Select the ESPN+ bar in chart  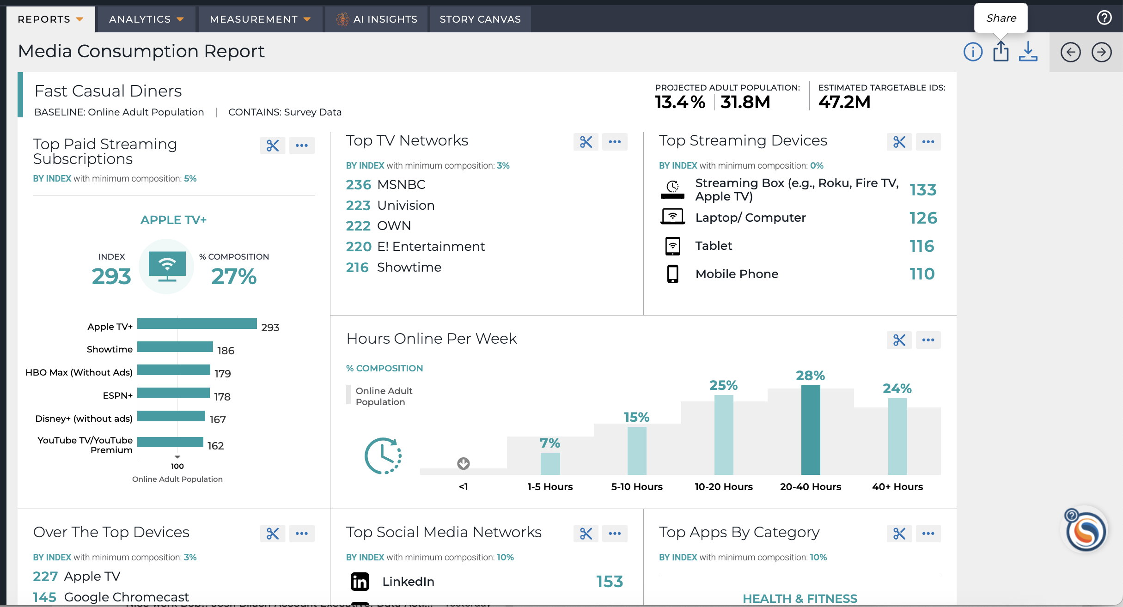point(173,393)
